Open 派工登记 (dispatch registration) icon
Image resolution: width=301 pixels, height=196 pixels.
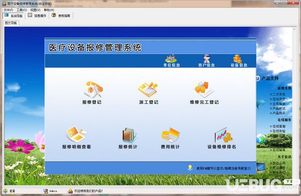pyautogui.click(x=147, y=90)
